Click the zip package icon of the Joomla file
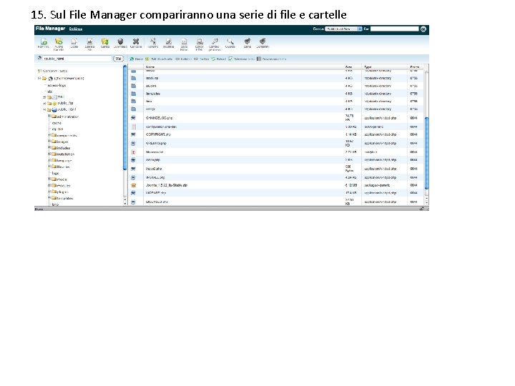Viewport: 515px width, 386px height. (133, 185)
